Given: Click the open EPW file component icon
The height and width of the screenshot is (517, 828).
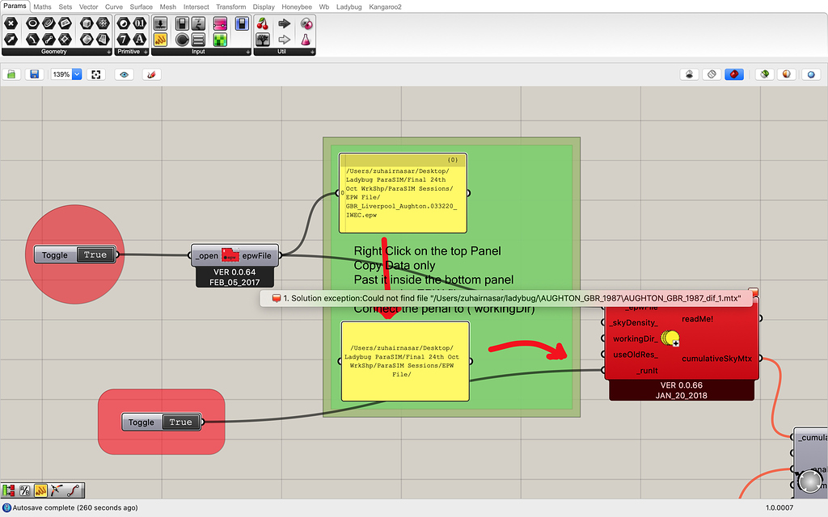Looking at the screenshot, I should (230, 255).
